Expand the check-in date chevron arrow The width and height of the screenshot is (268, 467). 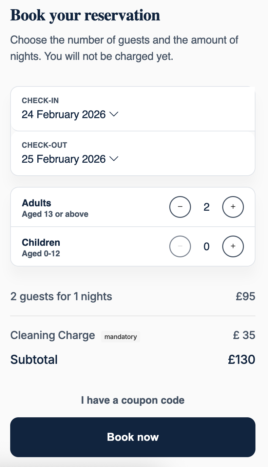click(x=114, y=115)
